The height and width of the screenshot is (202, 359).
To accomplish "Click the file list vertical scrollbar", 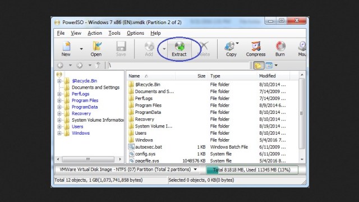I will pyautogui.click(x=302, y=113).
